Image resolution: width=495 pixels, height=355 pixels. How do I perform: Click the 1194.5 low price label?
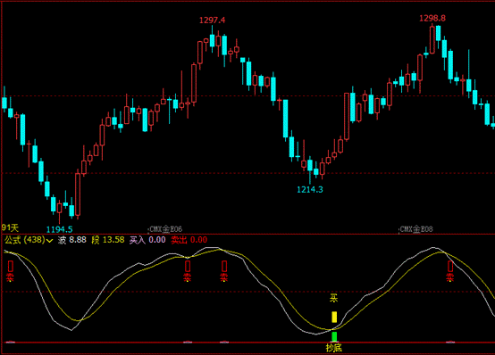point(59,229)
